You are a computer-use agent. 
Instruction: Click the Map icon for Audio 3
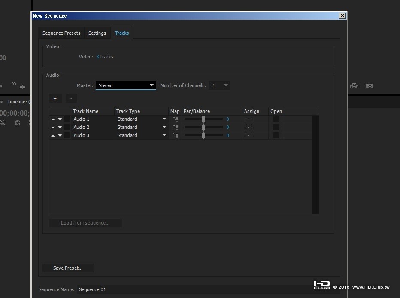[x=175, y=136]
